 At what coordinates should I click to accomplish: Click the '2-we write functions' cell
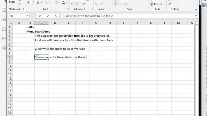60,49
